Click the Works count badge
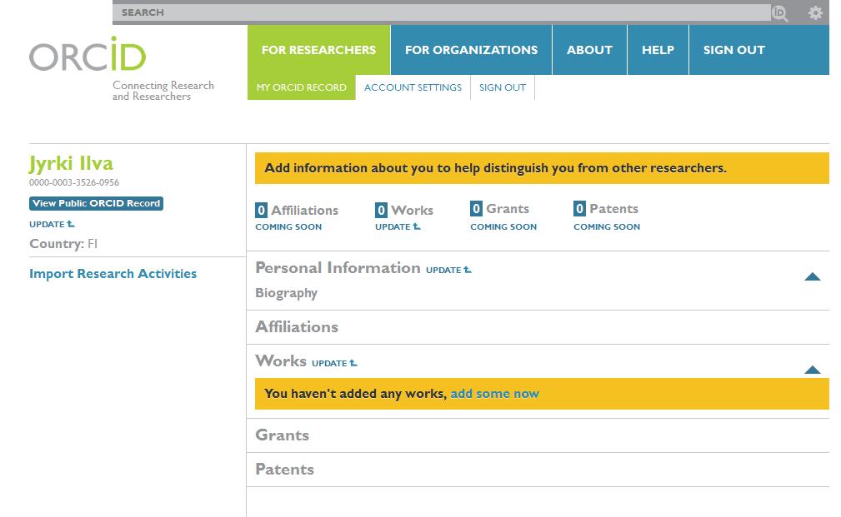 [382, 210]
